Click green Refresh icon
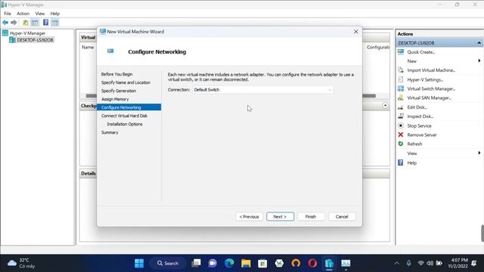 (x=401, y=144)
